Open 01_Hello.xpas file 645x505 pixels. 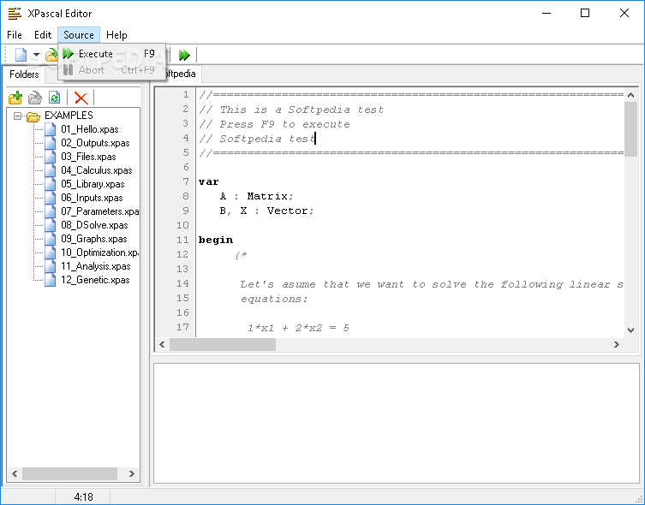(90, 129)
